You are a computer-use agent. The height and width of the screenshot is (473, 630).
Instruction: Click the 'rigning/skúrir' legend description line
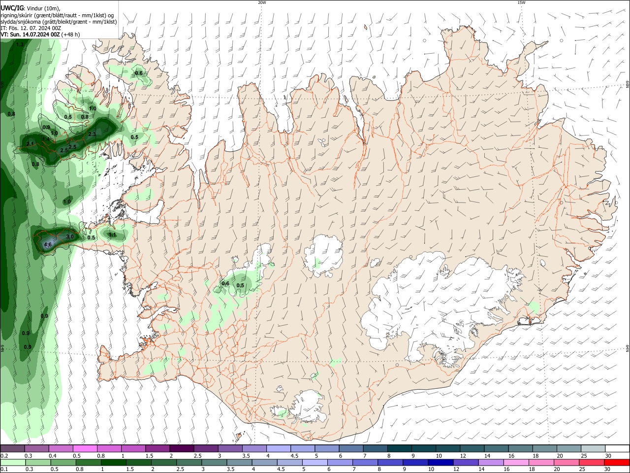(x=57, y=15)
